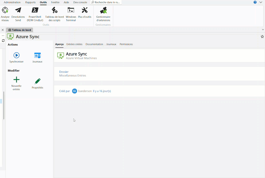Open Gestionnaire d'extensions
Screen dimensions: 265x178
click(103, 14)
